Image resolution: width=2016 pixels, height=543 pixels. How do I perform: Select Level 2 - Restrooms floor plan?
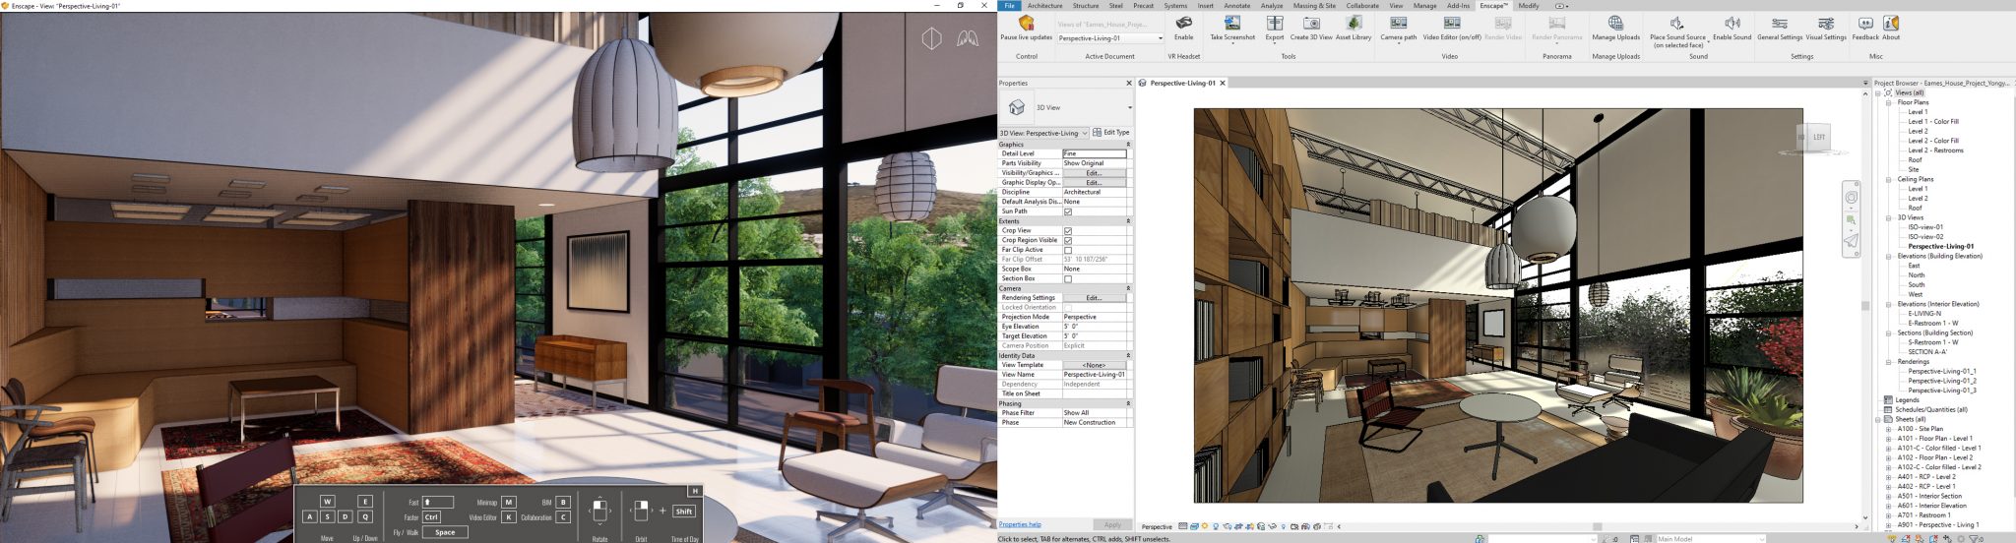coord(1935,151)
